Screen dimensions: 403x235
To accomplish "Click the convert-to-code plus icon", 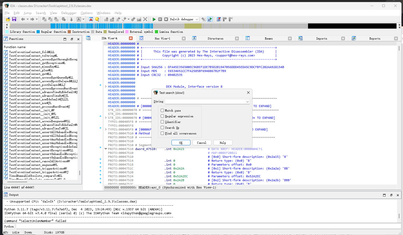I will [x=106, y=19].
